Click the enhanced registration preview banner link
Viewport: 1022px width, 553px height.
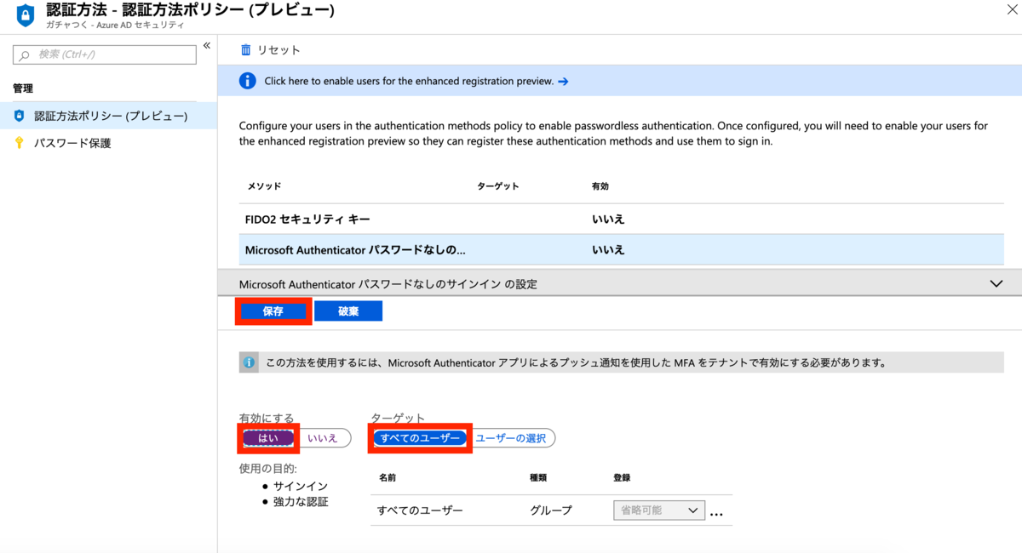[409, 82]
